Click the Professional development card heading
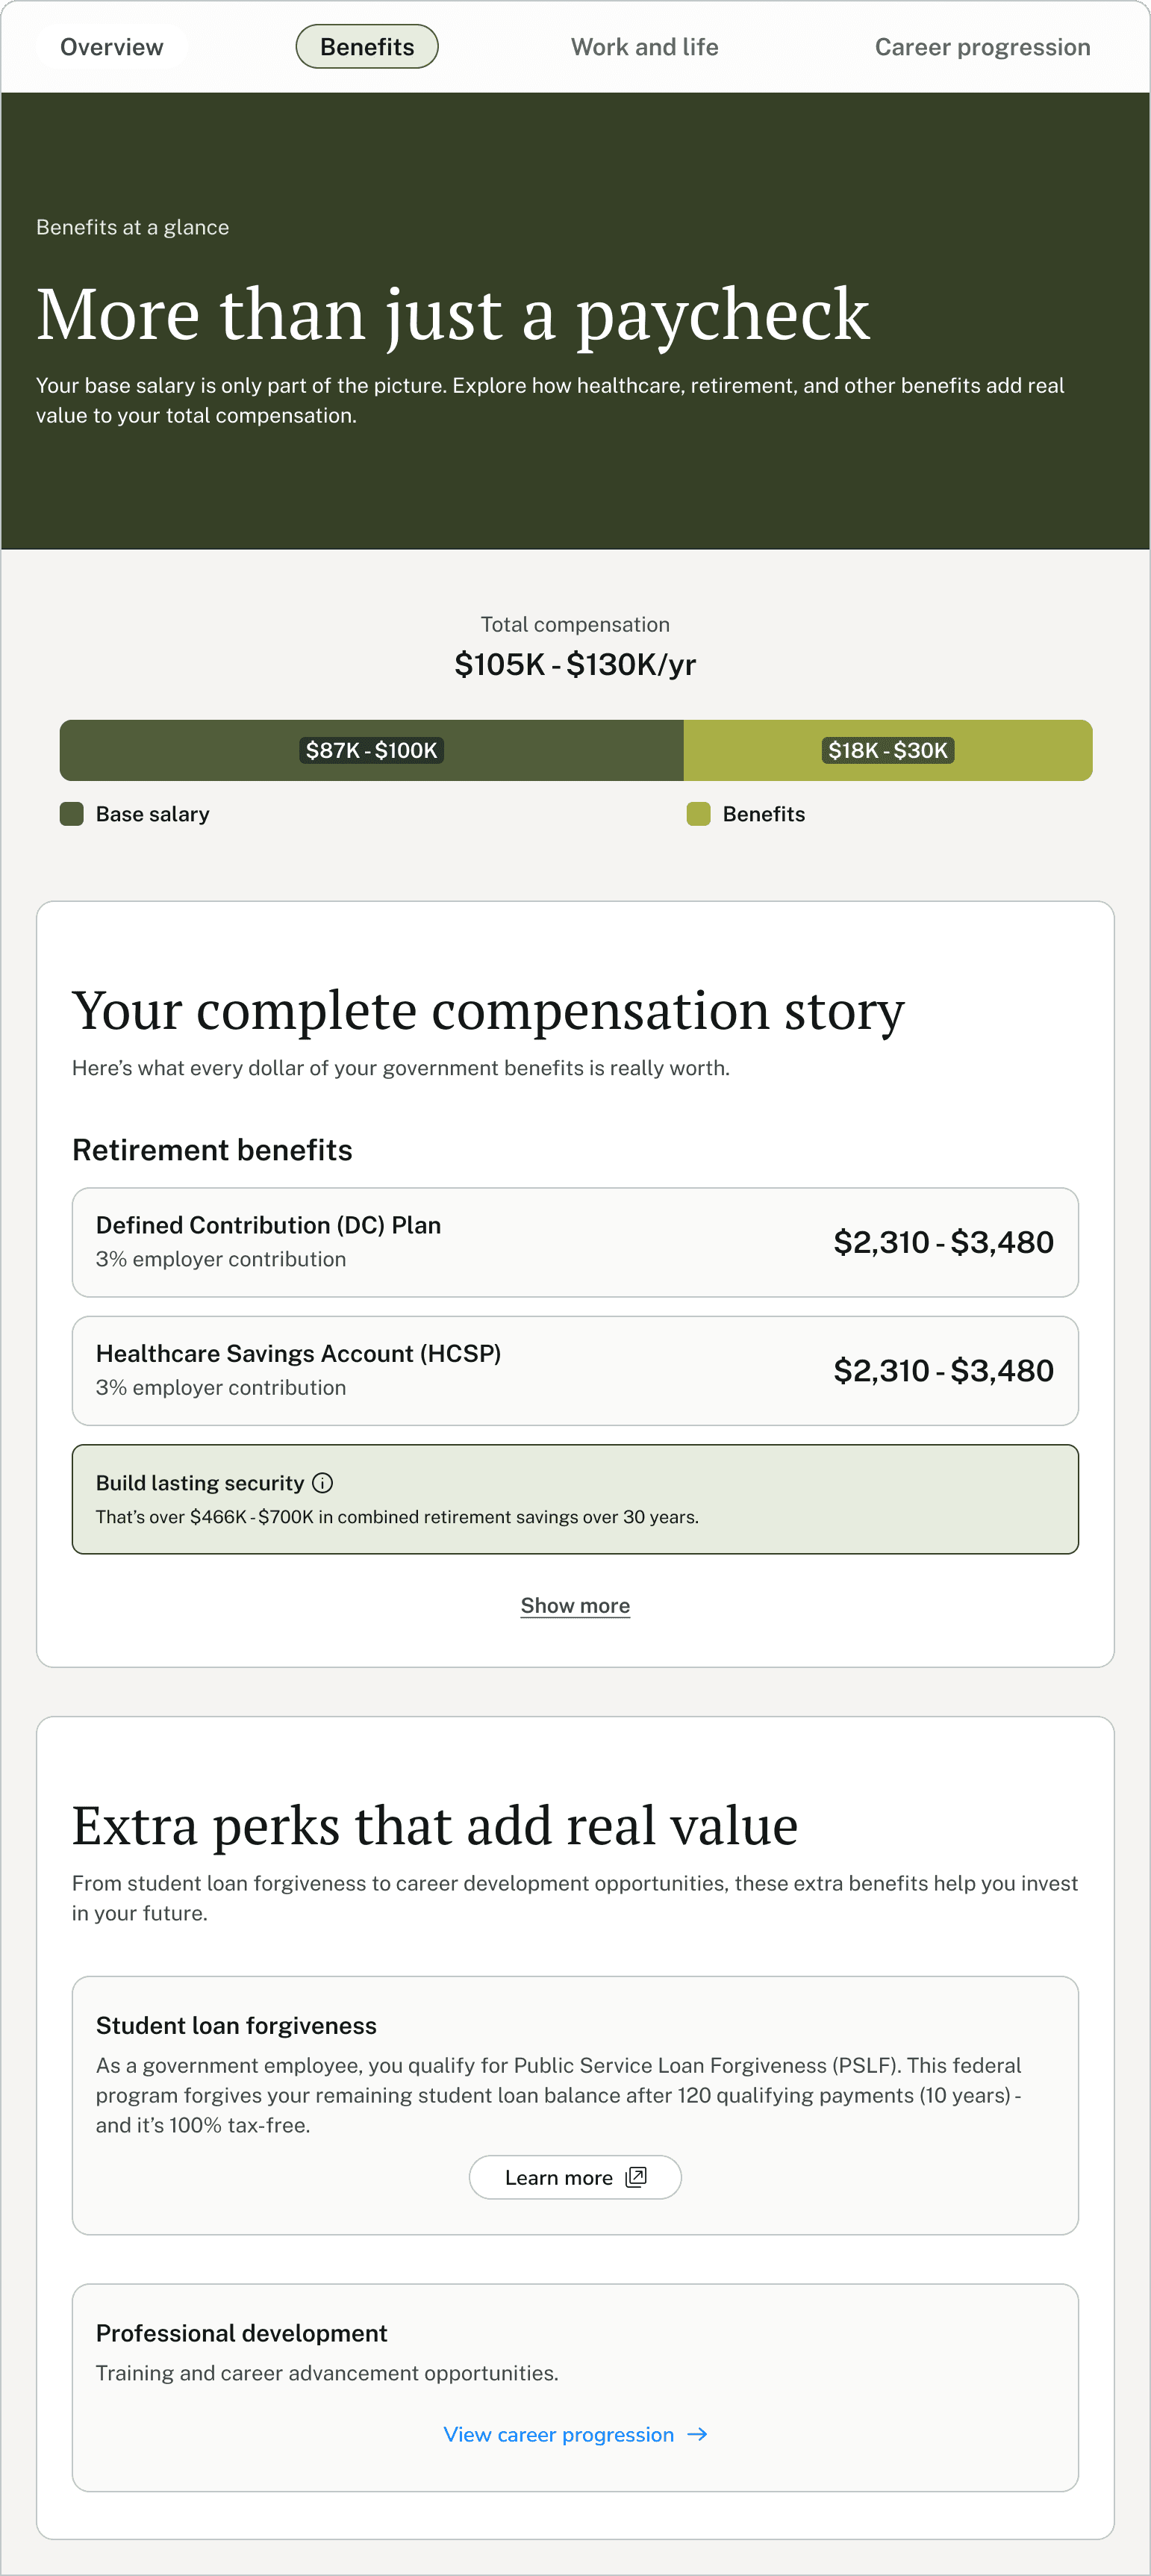The width and height of the screenshot is (1151, 2576). (x=241, y=2333)
